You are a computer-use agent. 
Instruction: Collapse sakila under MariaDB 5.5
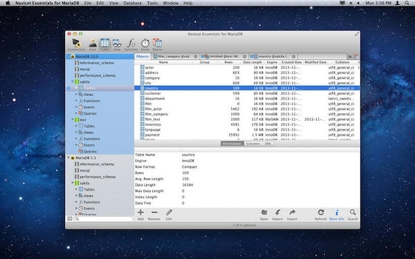[72, 183]
